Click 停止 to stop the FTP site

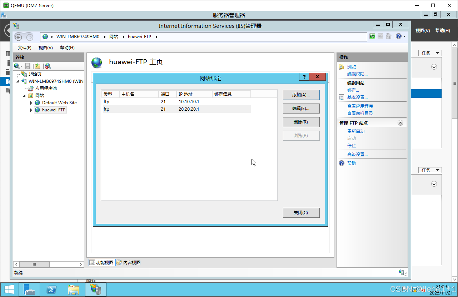coord(352,146)
